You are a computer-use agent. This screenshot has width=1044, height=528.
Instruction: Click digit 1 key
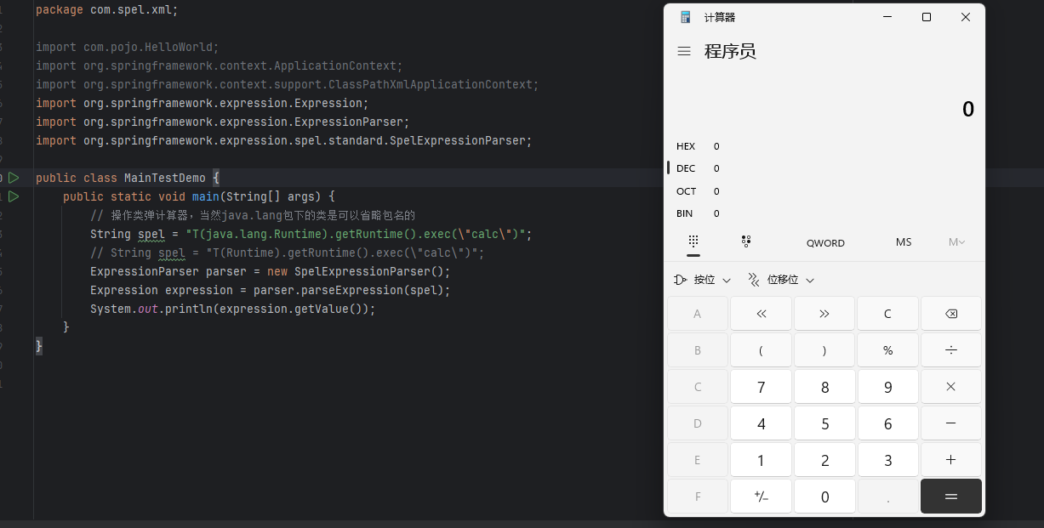pos(761,460)
